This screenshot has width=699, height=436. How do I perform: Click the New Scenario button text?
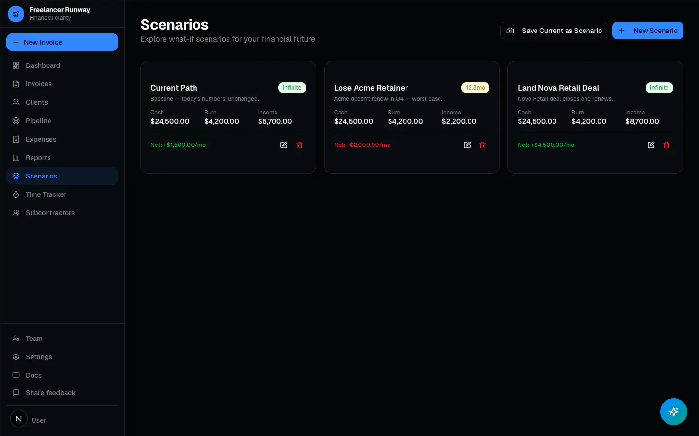click(x=655, y=31)
